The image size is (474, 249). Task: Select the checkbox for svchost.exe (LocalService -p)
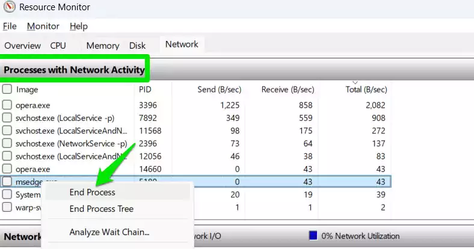pos(7,117)
